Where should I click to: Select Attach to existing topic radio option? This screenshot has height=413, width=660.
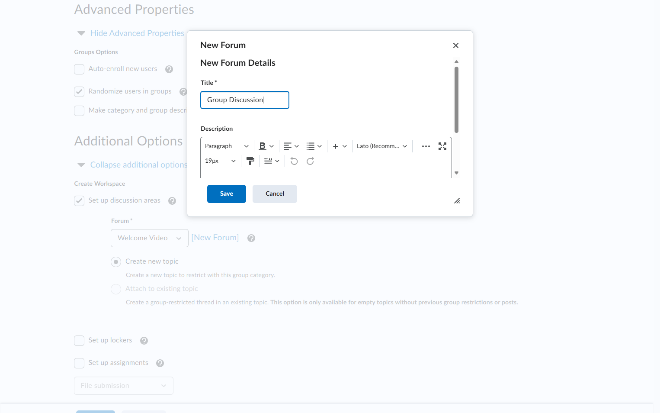116,289
